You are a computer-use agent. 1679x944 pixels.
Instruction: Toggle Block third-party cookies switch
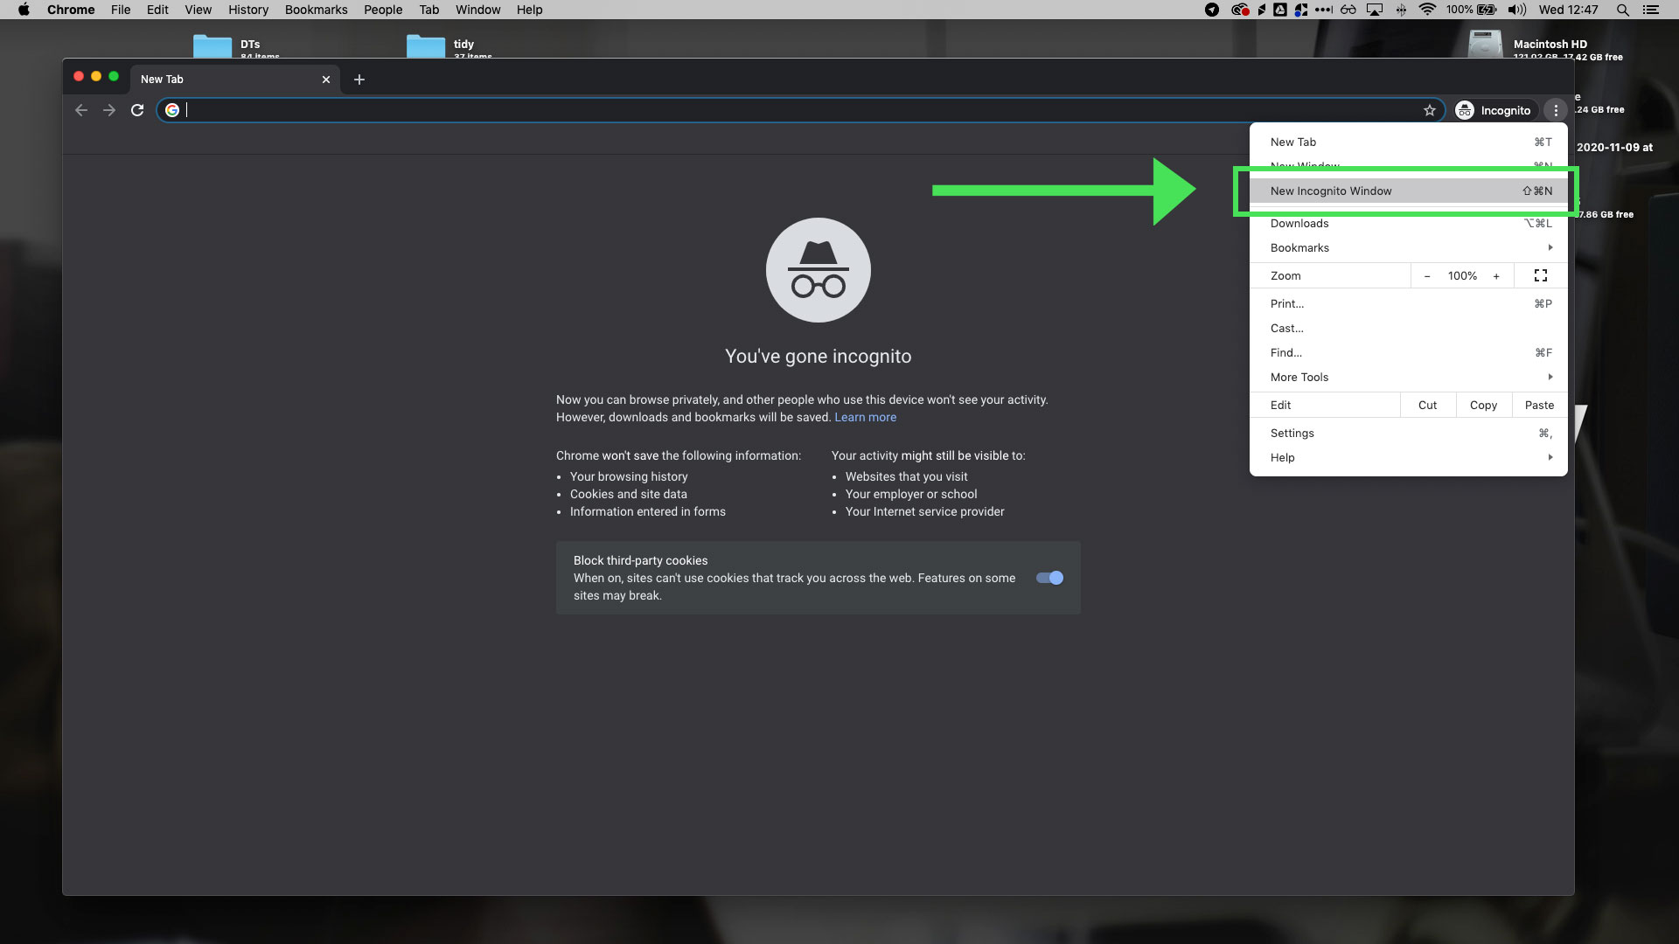point(1049,578)
